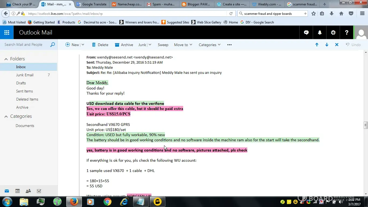The height and width of the screenshot is (207, 368).
Task: Collapse the Categories section
Action: (x=6, y=116)
